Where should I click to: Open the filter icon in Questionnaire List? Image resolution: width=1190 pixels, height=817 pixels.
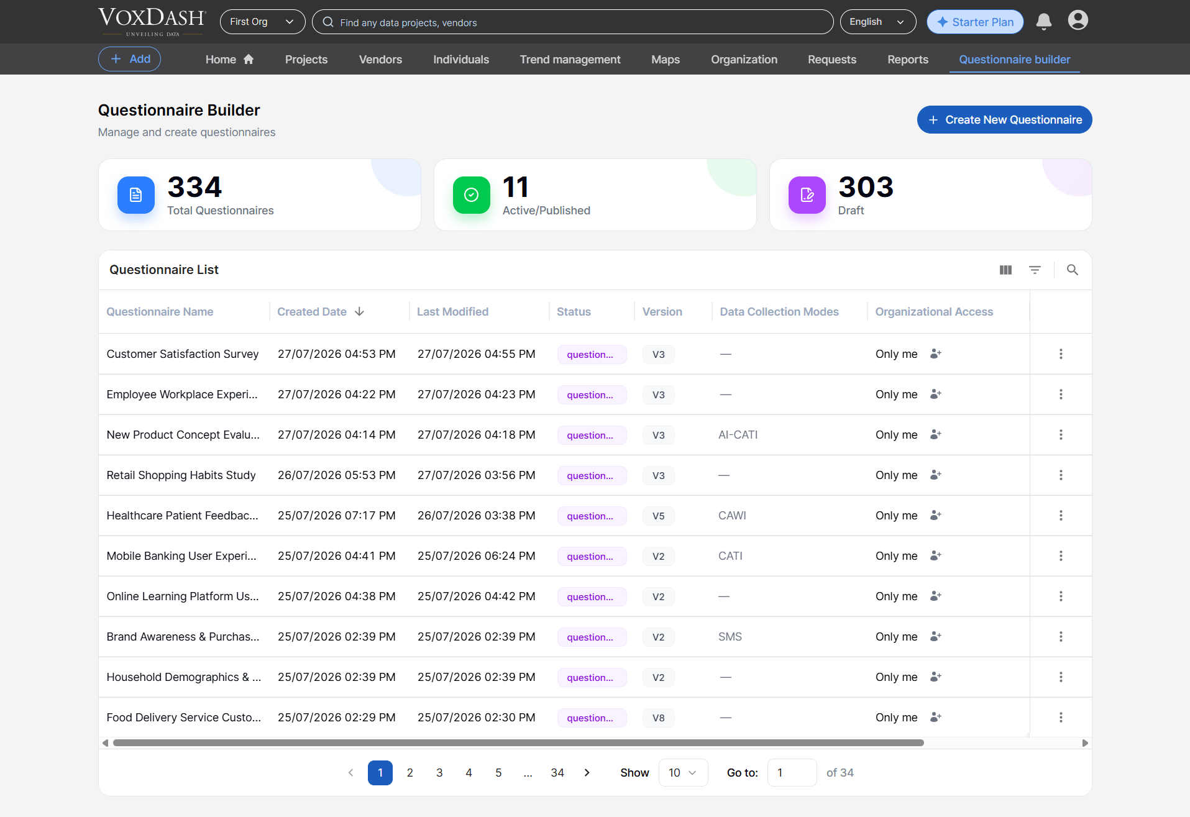click(x=1035, y=270)
